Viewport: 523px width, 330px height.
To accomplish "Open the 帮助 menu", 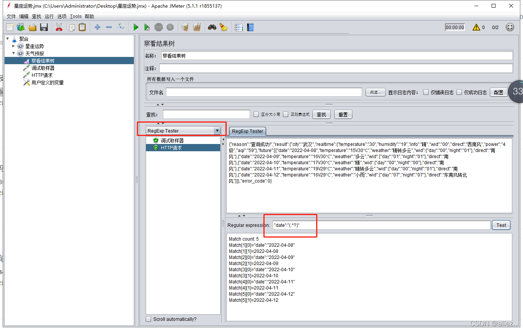I will point(89,16).
